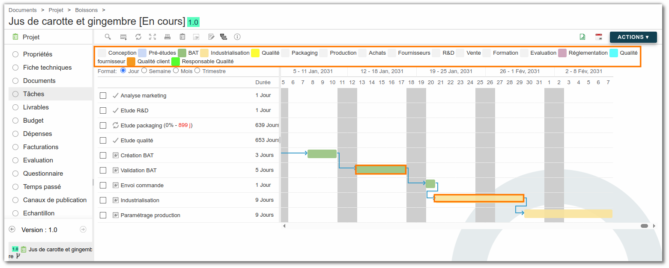Click the printer icon
The width and height of the screenshot is (669, 268).
point(167,37)
